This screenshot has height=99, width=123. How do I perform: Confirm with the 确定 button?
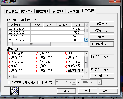point(67,91)
